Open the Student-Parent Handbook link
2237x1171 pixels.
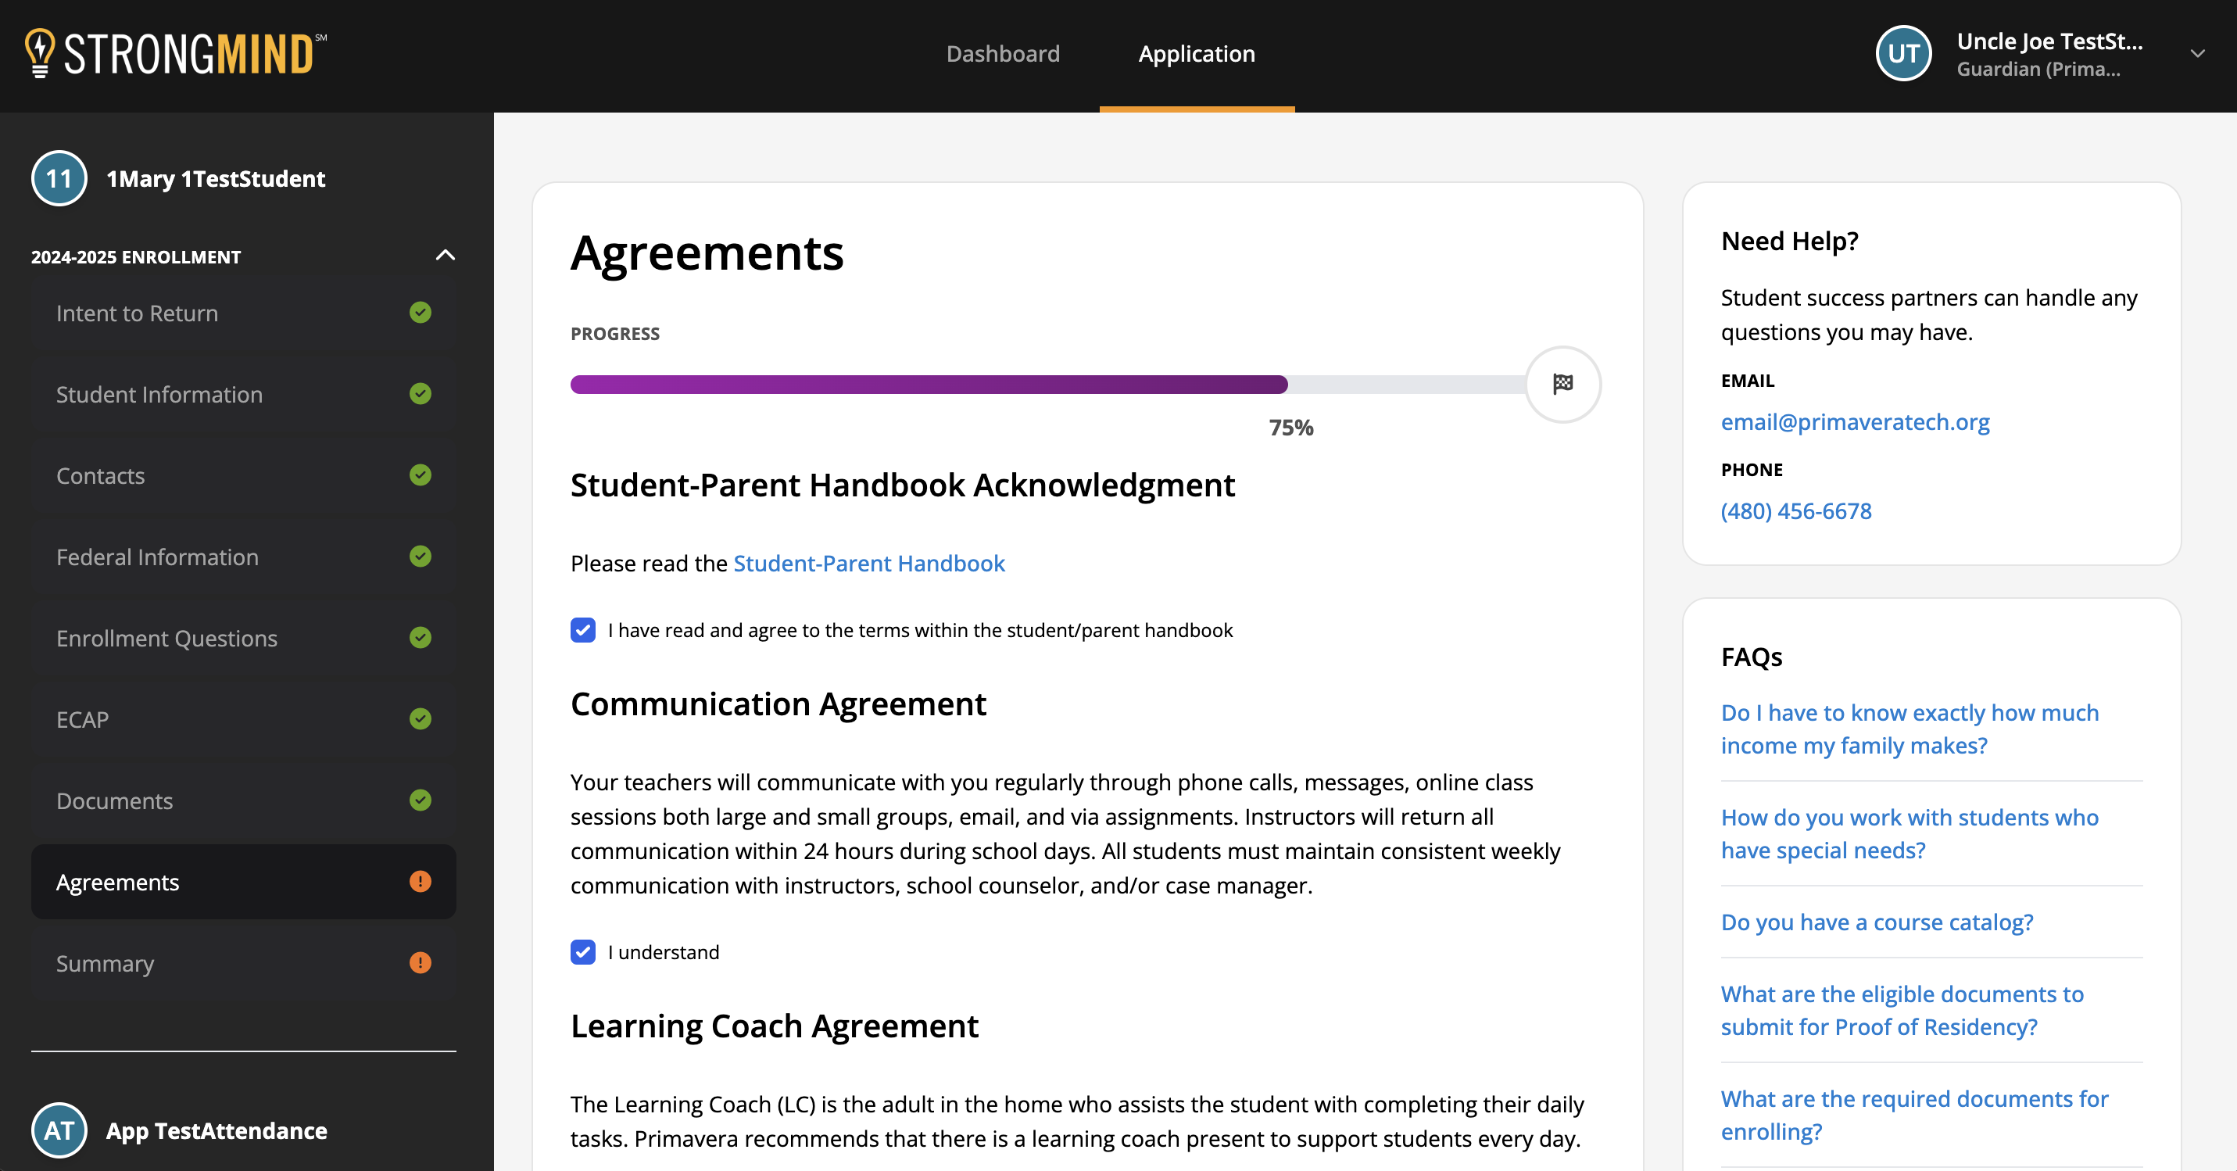pos(870,564)
